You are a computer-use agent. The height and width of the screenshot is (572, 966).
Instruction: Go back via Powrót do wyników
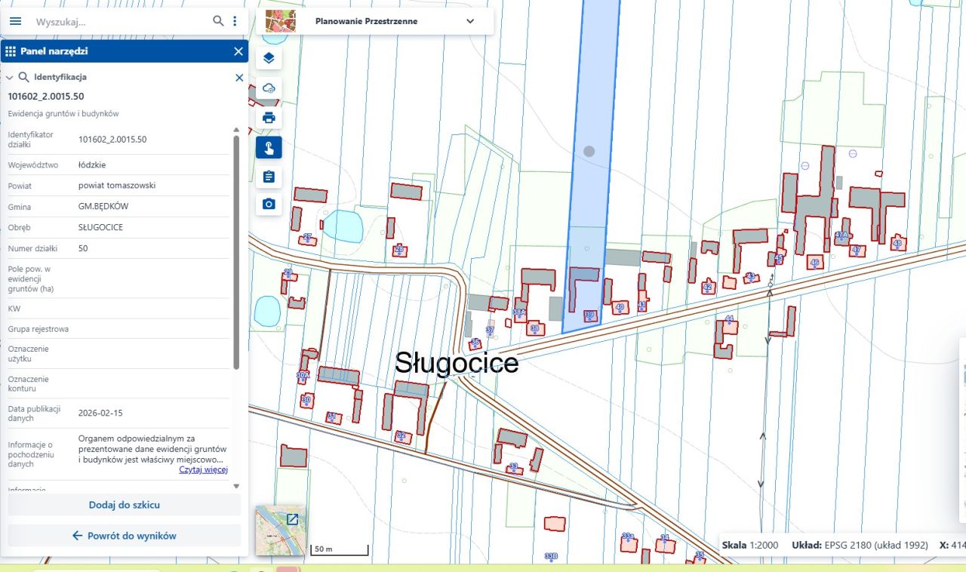tap(124, 536)
